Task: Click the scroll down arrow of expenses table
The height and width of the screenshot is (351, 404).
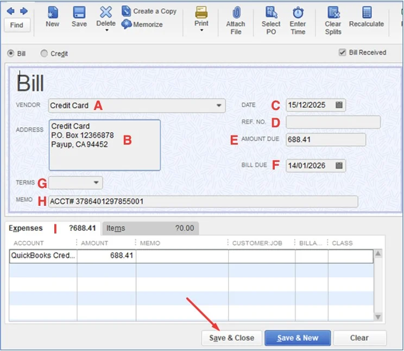Action: [x=378, y=317]
